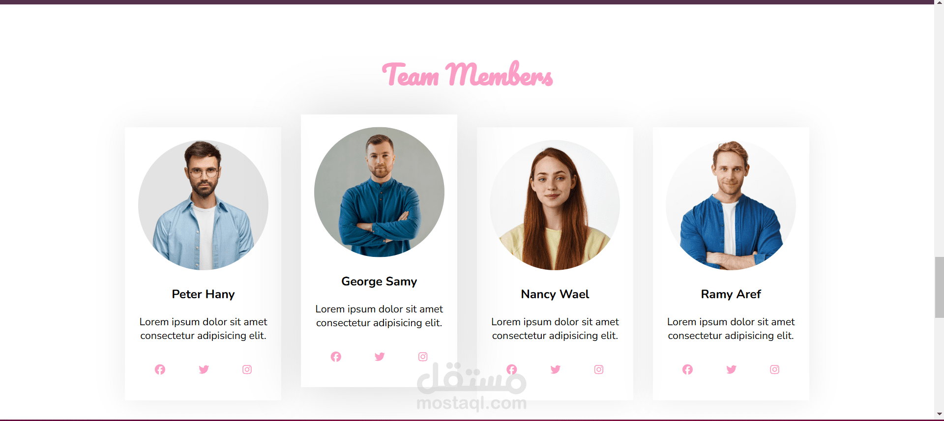The image size is (944, 421).
Task: Click the page's vertical scrollbar thumb
Action: pyautogui.click(x=939, y=287)
